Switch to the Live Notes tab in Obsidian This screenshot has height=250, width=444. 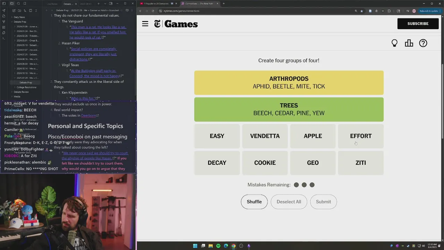click(52, 4)
